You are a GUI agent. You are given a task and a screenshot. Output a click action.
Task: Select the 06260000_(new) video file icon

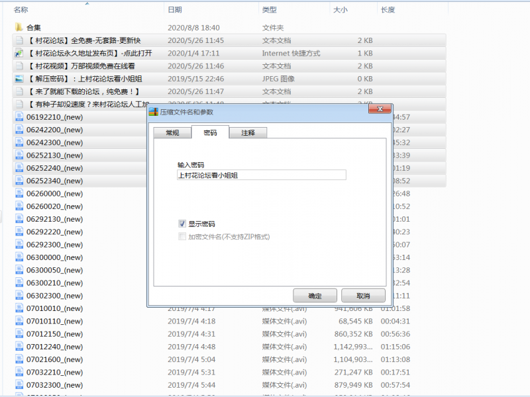pos(19,194)
